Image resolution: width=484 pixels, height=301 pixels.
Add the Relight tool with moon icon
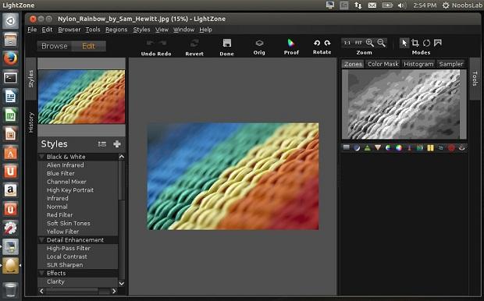pos(357,147)
